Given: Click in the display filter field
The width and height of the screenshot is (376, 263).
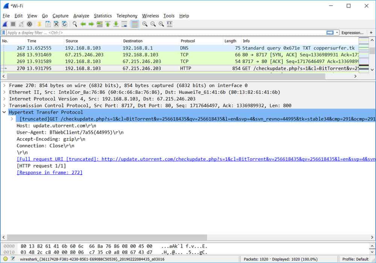Looking at the screenshot, I should [165, 33].
